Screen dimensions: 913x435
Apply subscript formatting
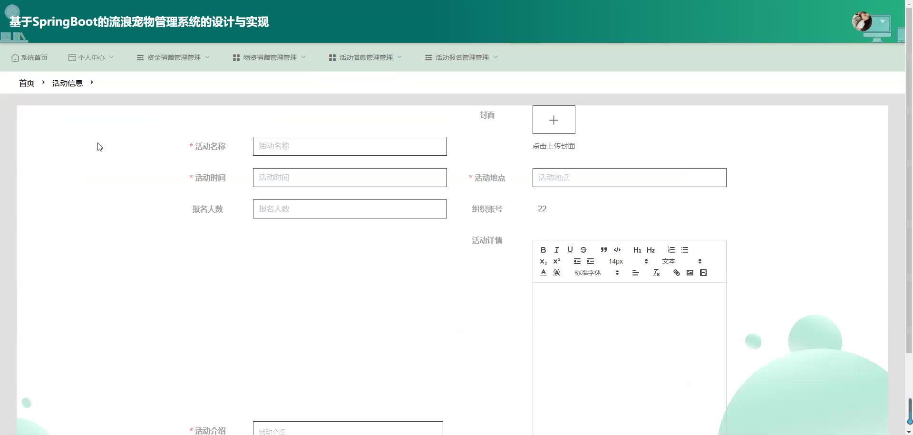543,261
